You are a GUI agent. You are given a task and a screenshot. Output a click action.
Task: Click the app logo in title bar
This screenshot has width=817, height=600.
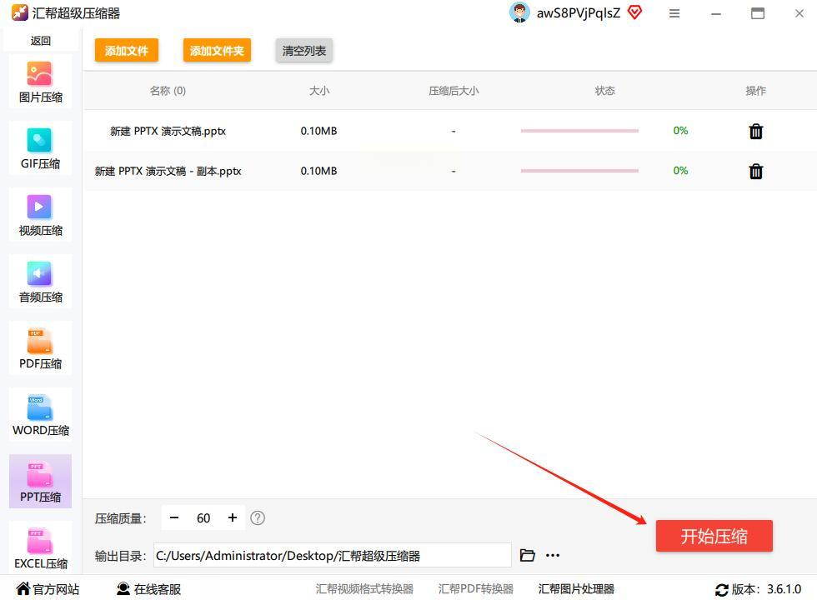[20, 12]
